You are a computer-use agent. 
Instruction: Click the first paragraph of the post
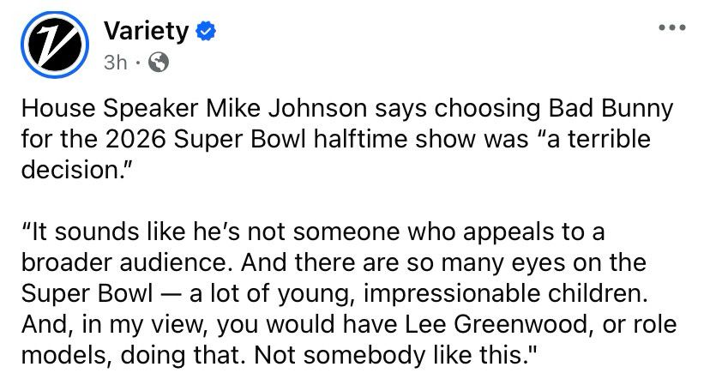334,137
